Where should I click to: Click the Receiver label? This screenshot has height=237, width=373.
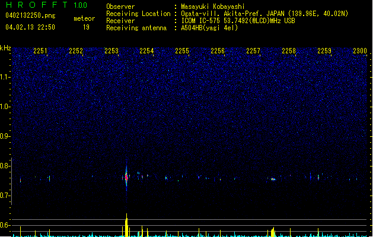(x=120, y=21)
